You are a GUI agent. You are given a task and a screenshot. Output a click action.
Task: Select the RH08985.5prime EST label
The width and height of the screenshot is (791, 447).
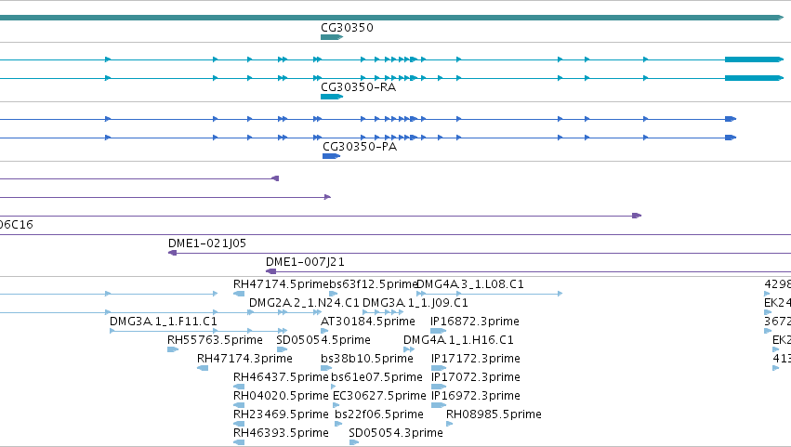pos(494,414)
